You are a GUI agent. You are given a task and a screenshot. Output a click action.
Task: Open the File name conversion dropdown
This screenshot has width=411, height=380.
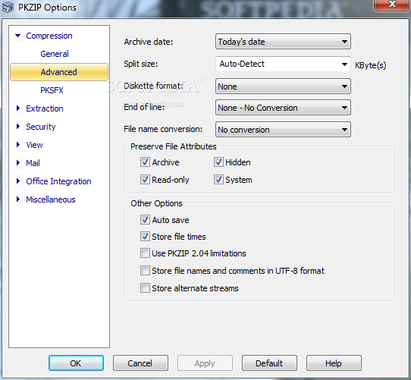tap(283, 130)
